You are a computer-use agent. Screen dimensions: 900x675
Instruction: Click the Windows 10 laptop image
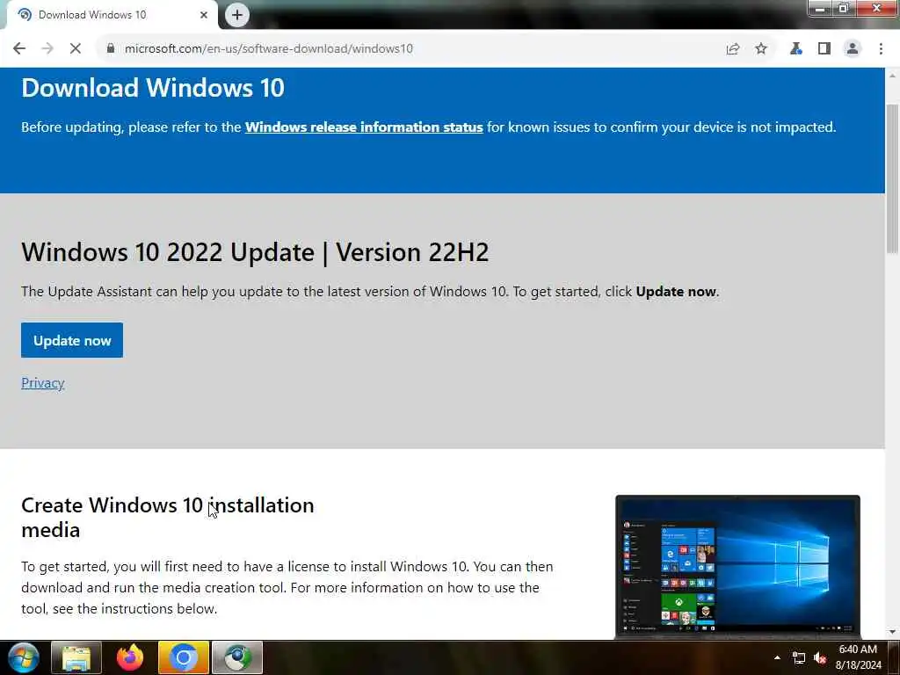point(737,567)
